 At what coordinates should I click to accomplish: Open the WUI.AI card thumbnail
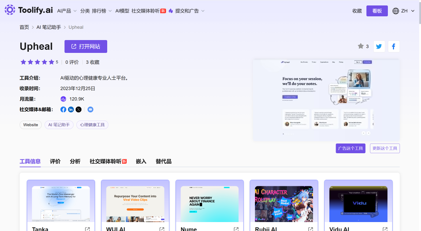[135, 204]
